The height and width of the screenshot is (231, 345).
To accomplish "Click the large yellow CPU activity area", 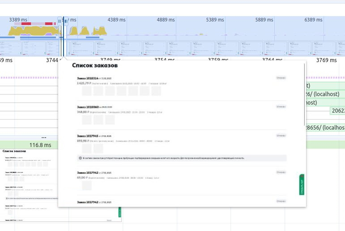I will coord(33,31).
